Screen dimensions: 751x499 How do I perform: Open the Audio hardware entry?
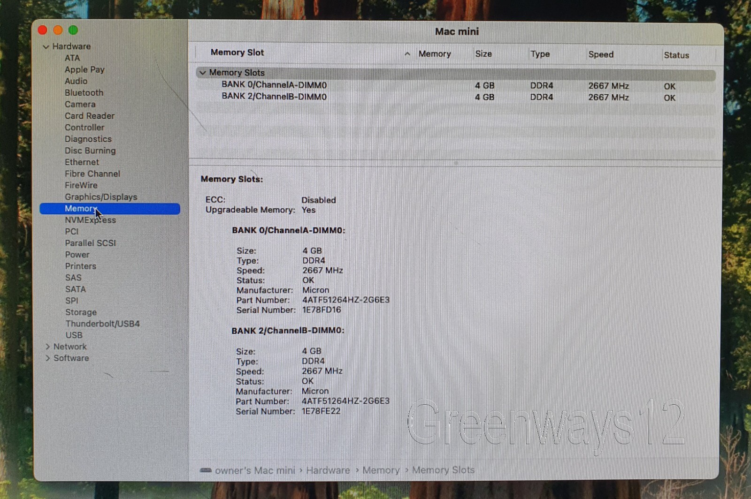(76, 81)
